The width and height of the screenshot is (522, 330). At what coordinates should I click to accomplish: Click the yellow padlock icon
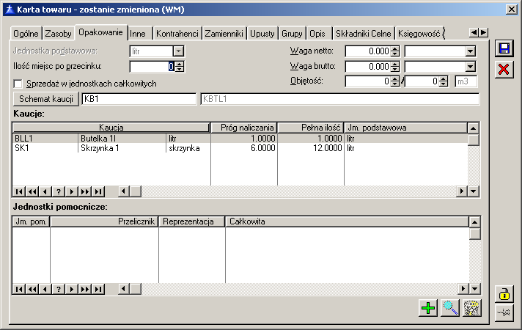click(x=504, y=294)
